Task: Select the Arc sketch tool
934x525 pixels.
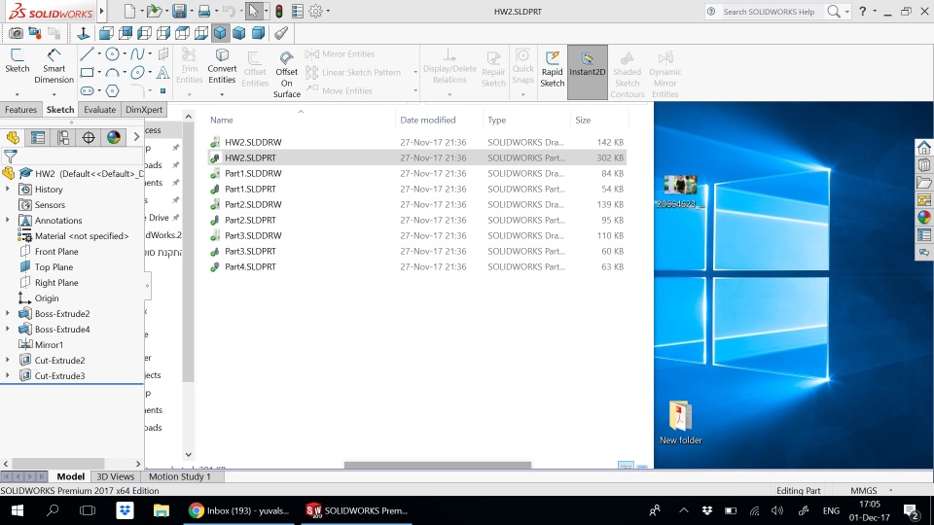Action: tap(112, 73)
